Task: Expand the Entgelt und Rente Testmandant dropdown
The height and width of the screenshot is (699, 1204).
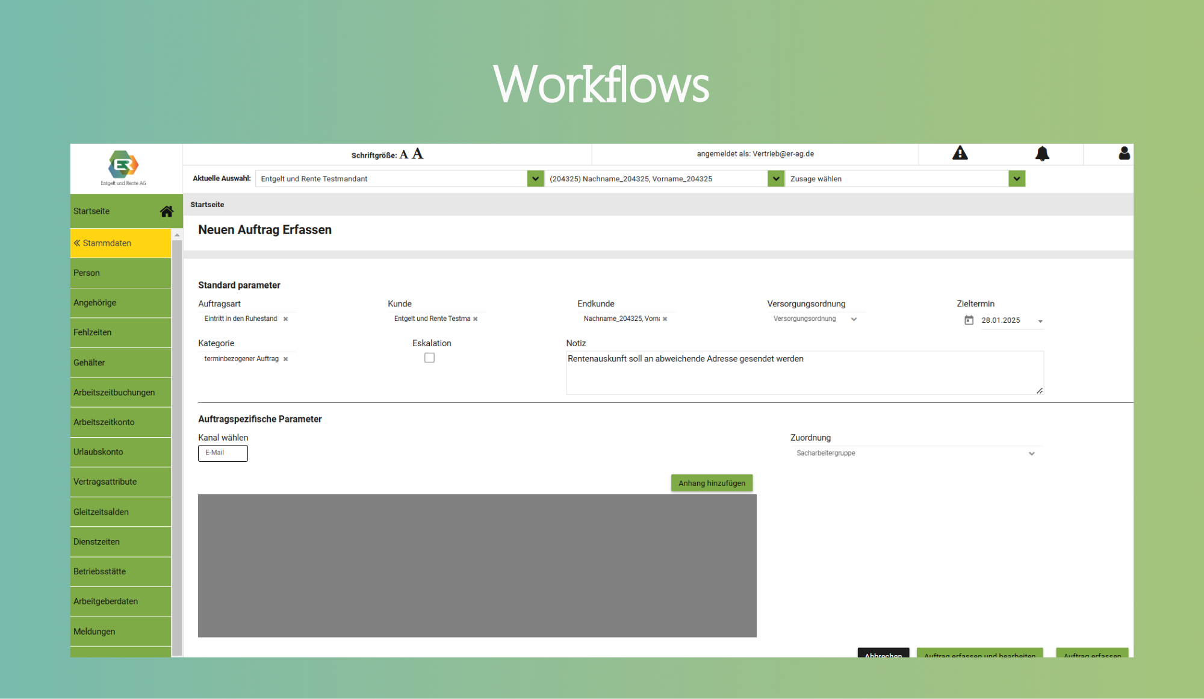Action: [x=535, y=179]
